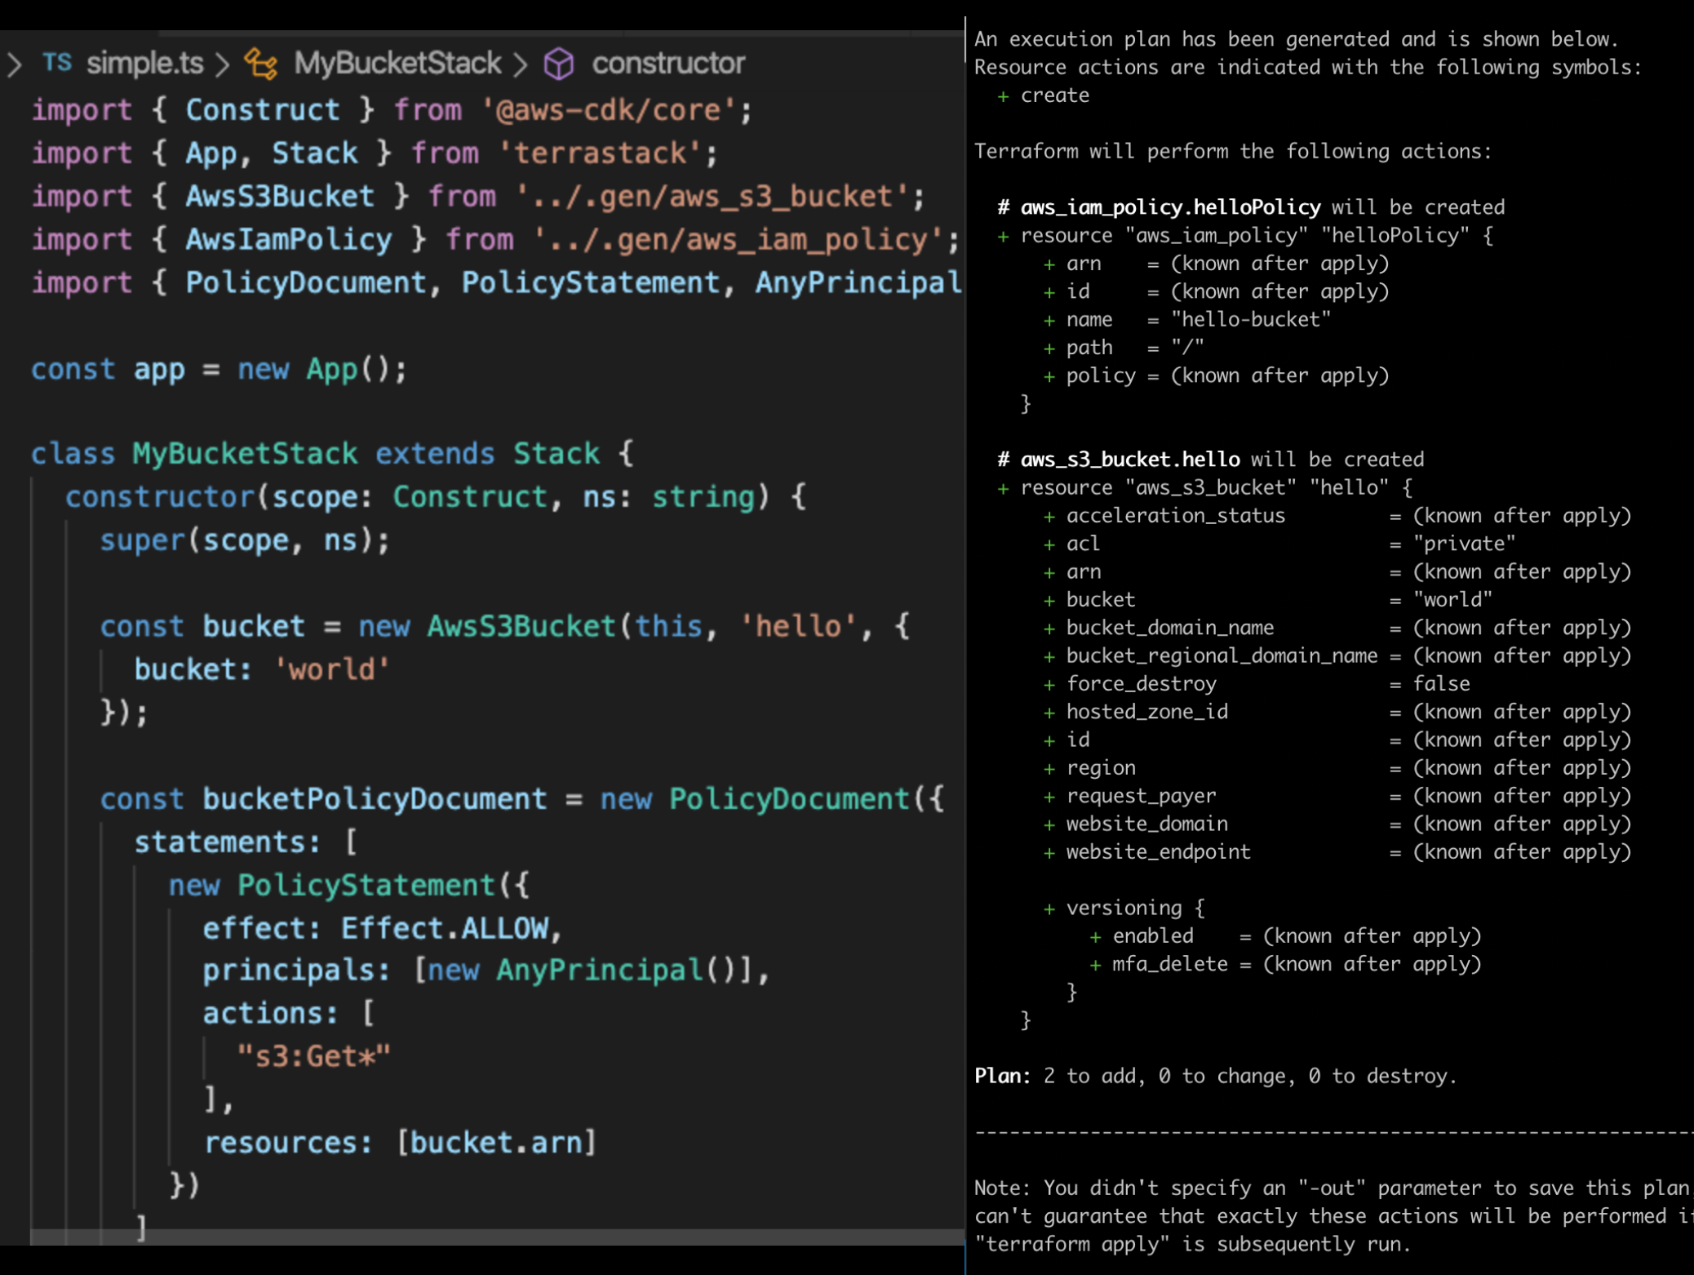Open simple.ts breadcrumb item
1694x1275 pixels.
coord(144,64)
